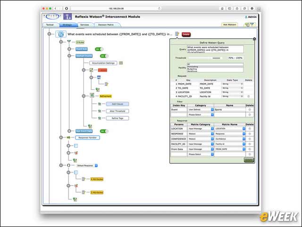The width and height of the screenshot is (302, 227).
Task: Click the Update button in the query panel
Action: click(x=249, y=160)
